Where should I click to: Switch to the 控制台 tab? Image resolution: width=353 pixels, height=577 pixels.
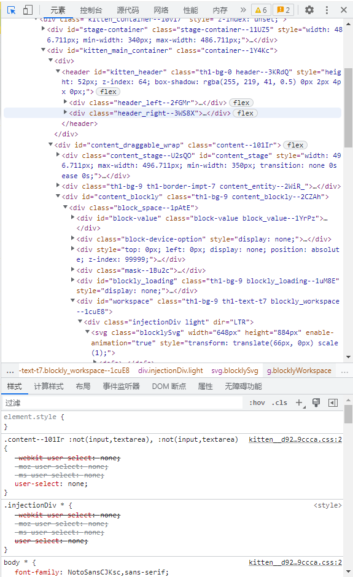(x=91, y=10)
